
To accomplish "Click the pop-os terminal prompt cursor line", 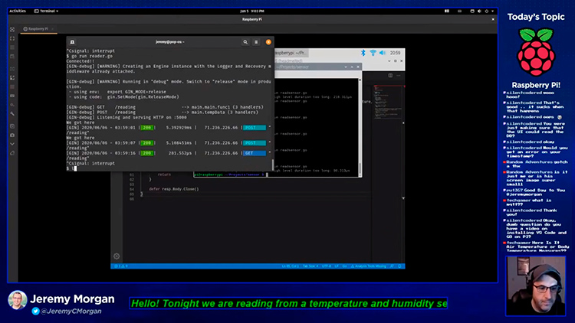I will point(169,168).
